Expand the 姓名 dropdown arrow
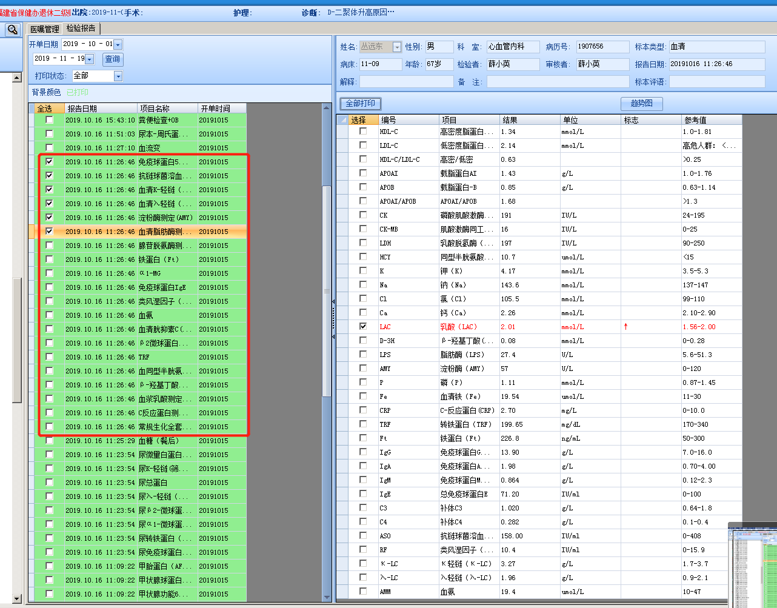This screenshot has height=608, width=777. point(397,47)
